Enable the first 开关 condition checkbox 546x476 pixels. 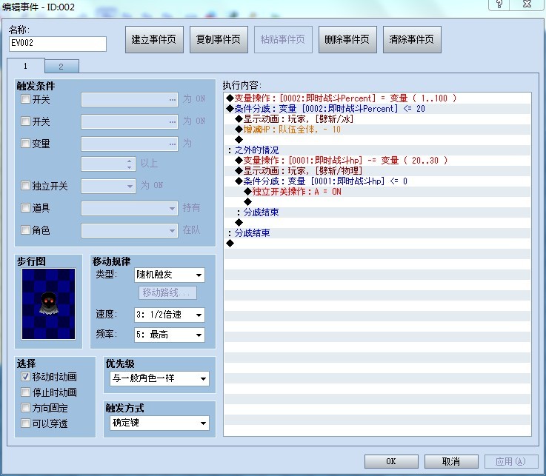click(25, 98)
